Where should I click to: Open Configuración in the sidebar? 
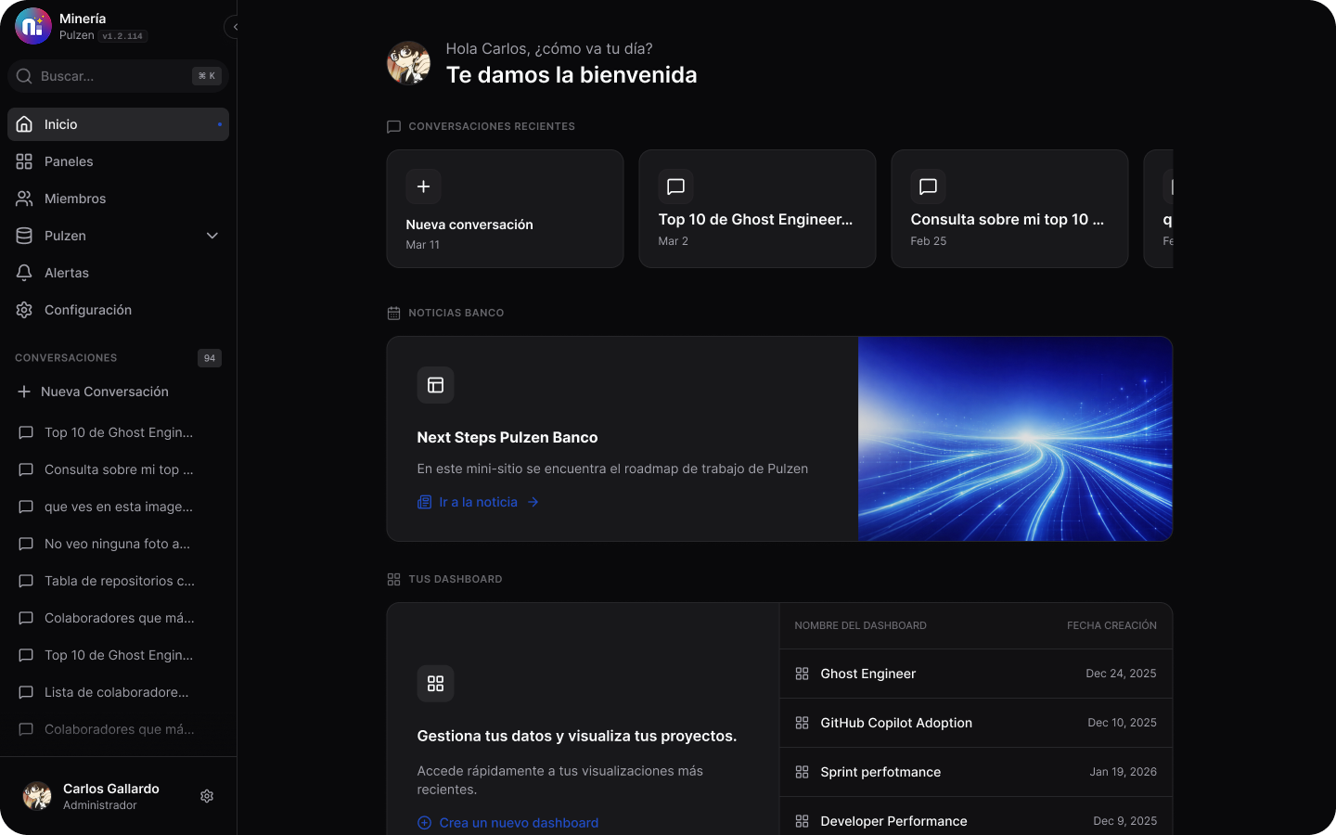click(x=118, y=310)
